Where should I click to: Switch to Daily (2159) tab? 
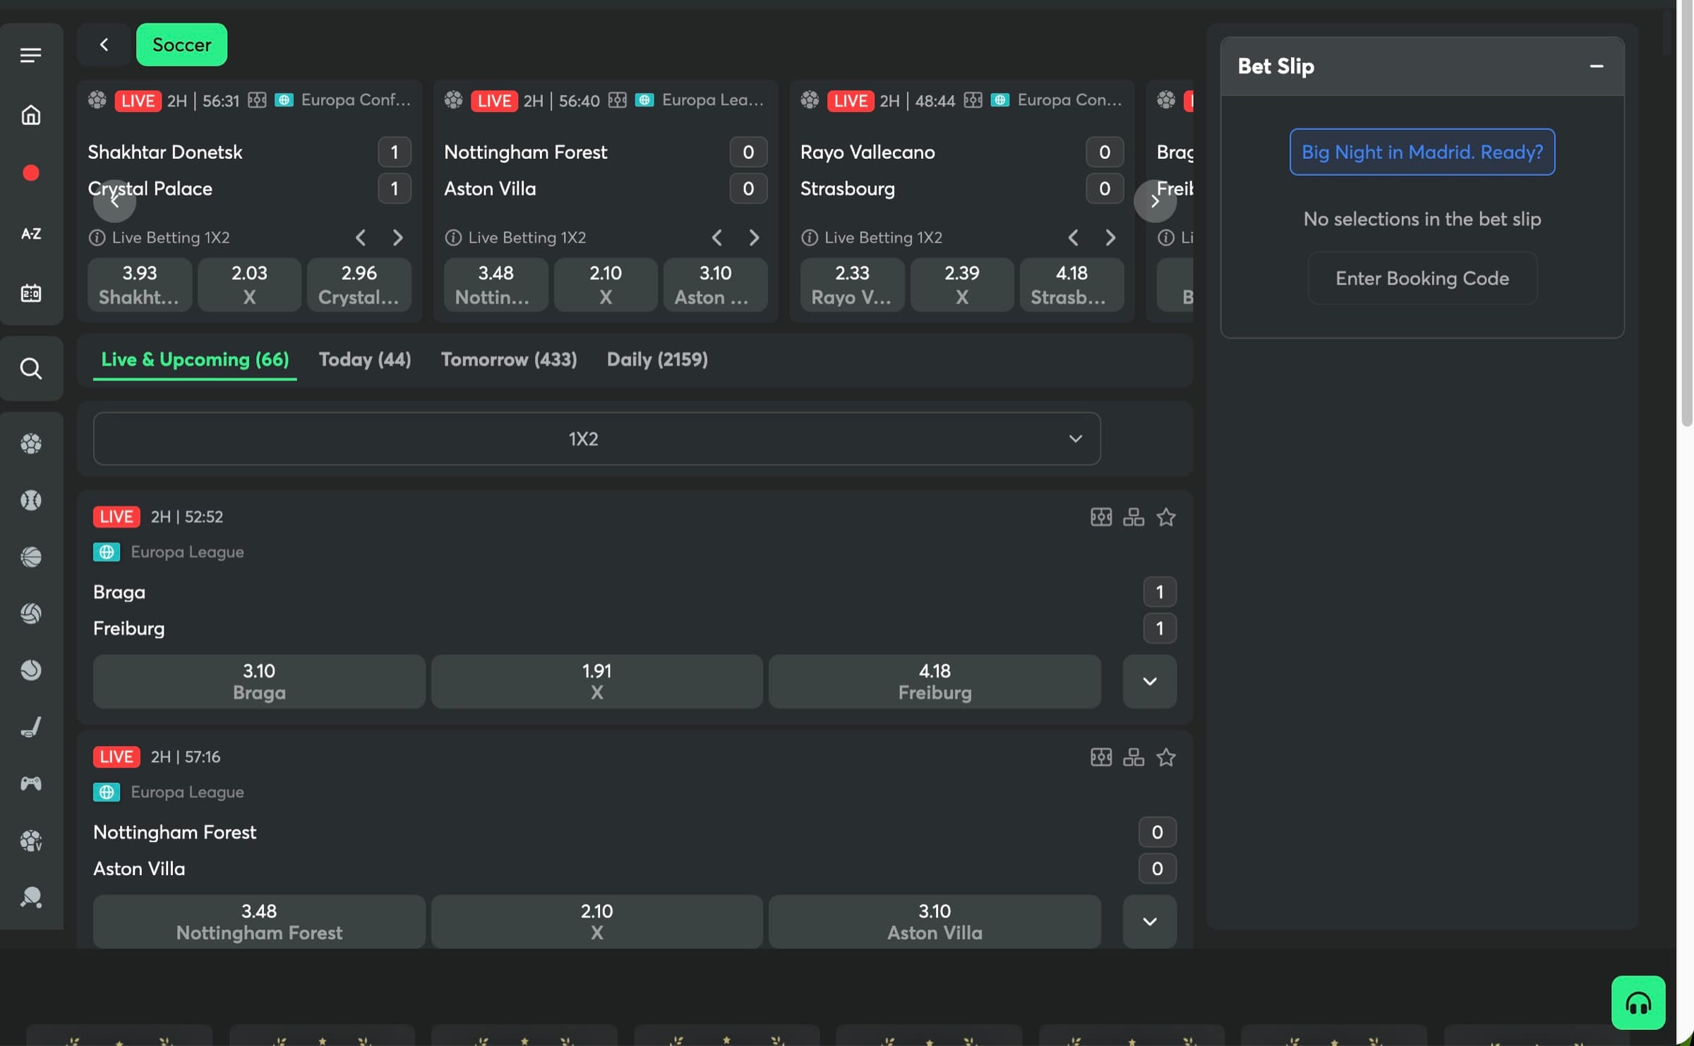click(657, 360)
